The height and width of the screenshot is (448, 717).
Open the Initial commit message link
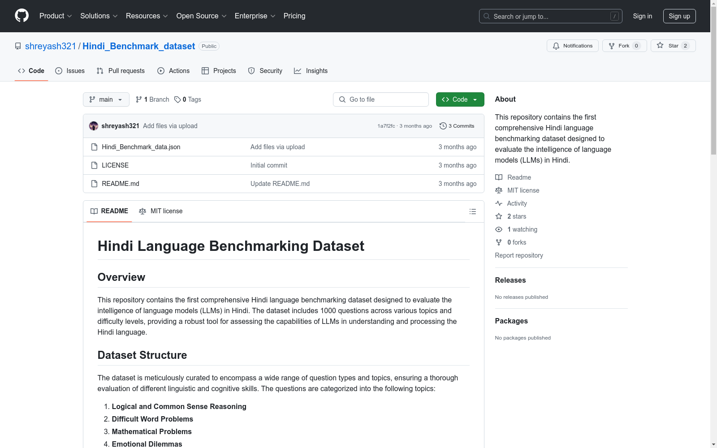click(x=269, y=165)
